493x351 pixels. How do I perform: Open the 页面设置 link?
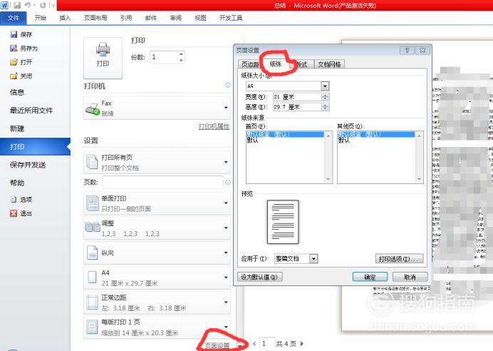(x=217, y=345)
